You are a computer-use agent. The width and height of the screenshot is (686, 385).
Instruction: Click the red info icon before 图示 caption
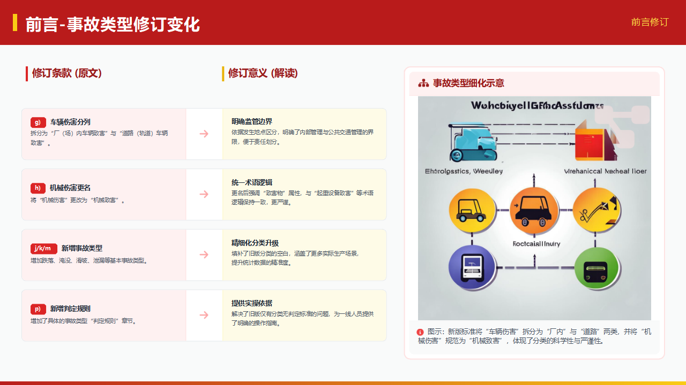pos(420,332)
